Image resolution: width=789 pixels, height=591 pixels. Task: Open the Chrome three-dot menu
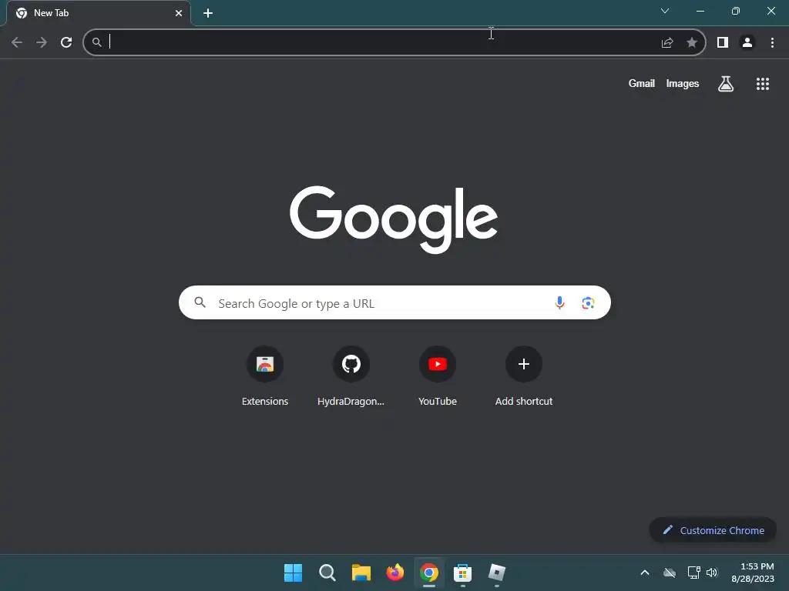click(x=772, y=43)
